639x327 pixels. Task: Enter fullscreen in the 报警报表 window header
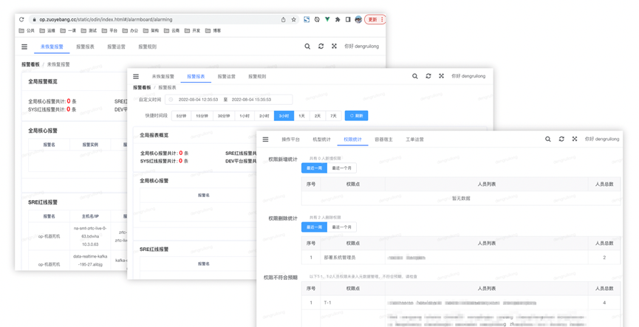pyautogui.click(x=442, y=76)
